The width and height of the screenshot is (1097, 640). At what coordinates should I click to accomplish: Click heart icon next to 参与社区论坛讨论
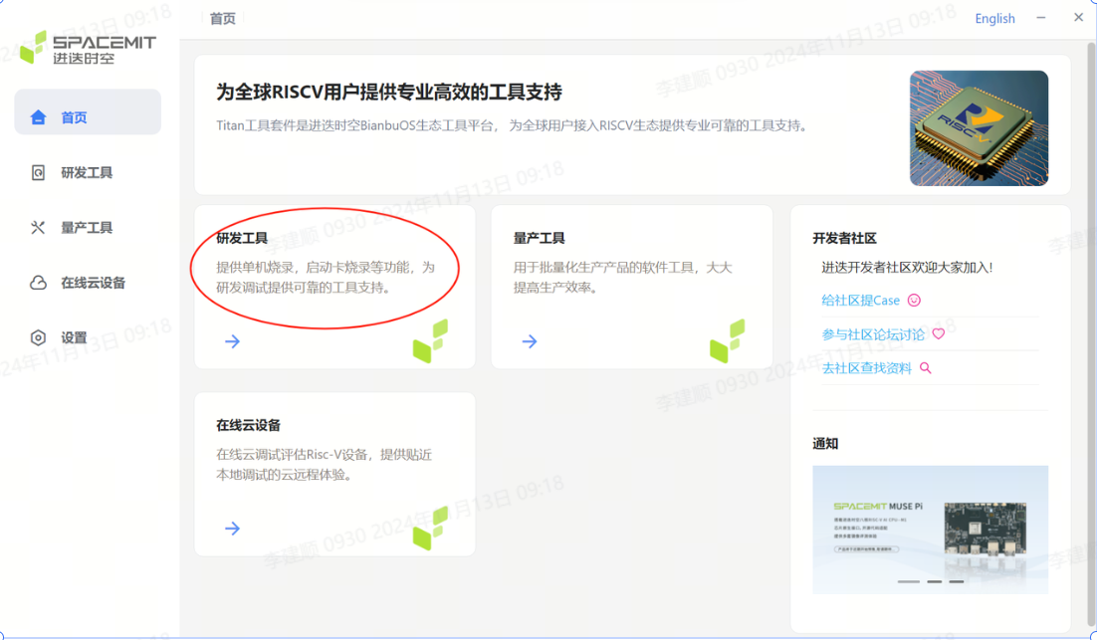coord(938,333)
